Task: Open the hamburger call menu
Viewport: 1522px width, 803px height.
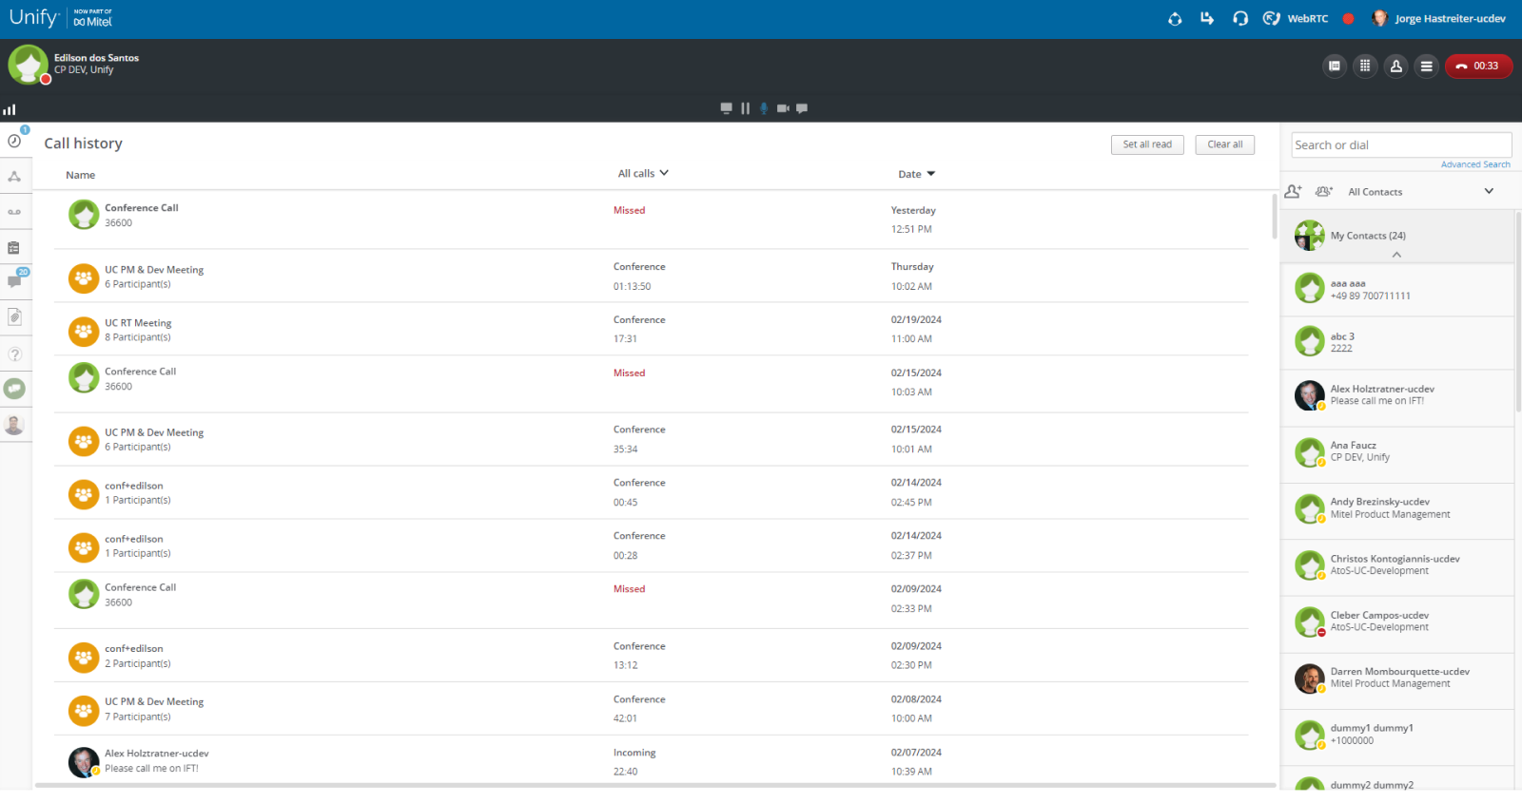Action: [x=1426, y=66]
